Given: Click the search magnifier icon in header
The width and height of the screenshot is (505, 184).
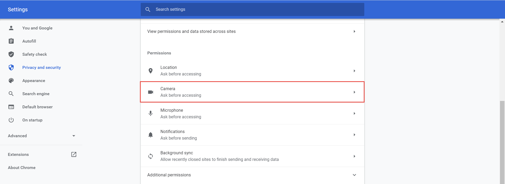Looking at the screenshot, I should (x=148, y=9).
